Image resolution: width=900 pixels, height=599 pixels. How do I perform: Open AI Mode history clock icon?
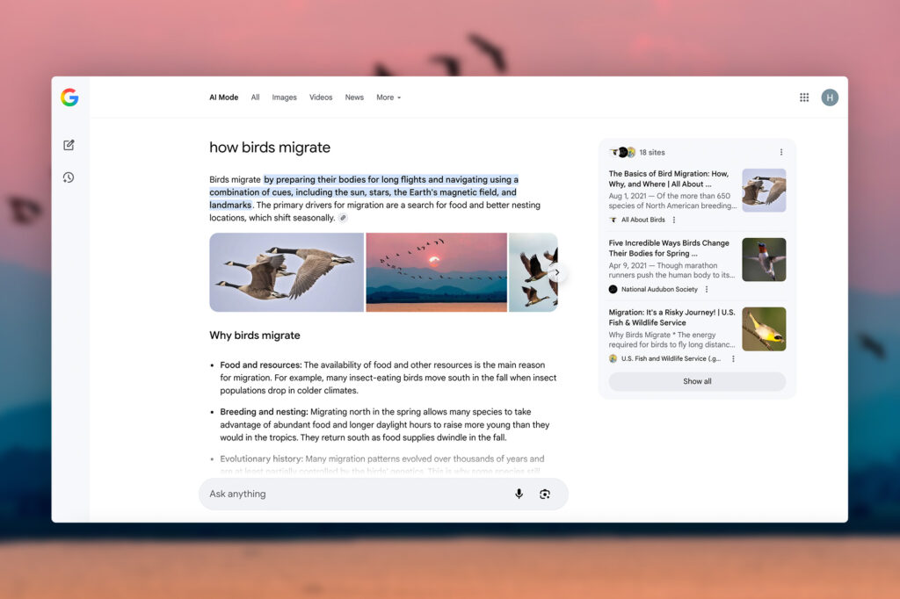point(69,177)
